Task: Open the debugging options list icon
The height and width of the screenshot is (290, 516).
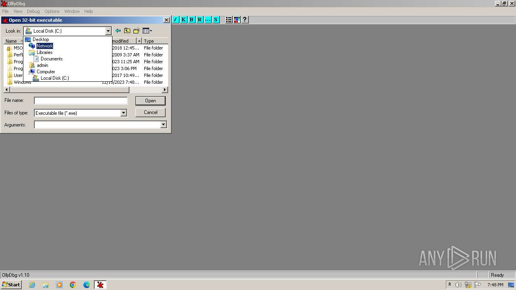Action: pos(229,20)
